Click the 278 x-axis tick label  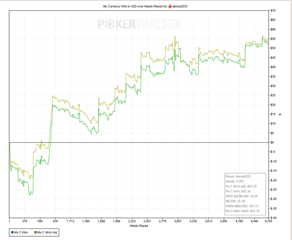coord(25,221)
